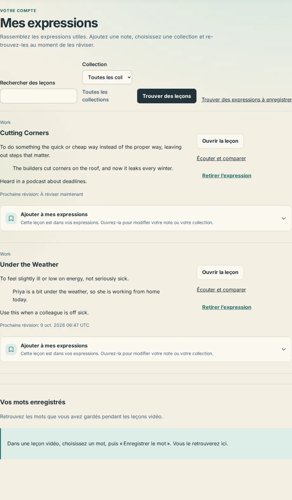Remove the Cutting Corners expression
Viewport: 292px width, 500px height.
point(227,175)
